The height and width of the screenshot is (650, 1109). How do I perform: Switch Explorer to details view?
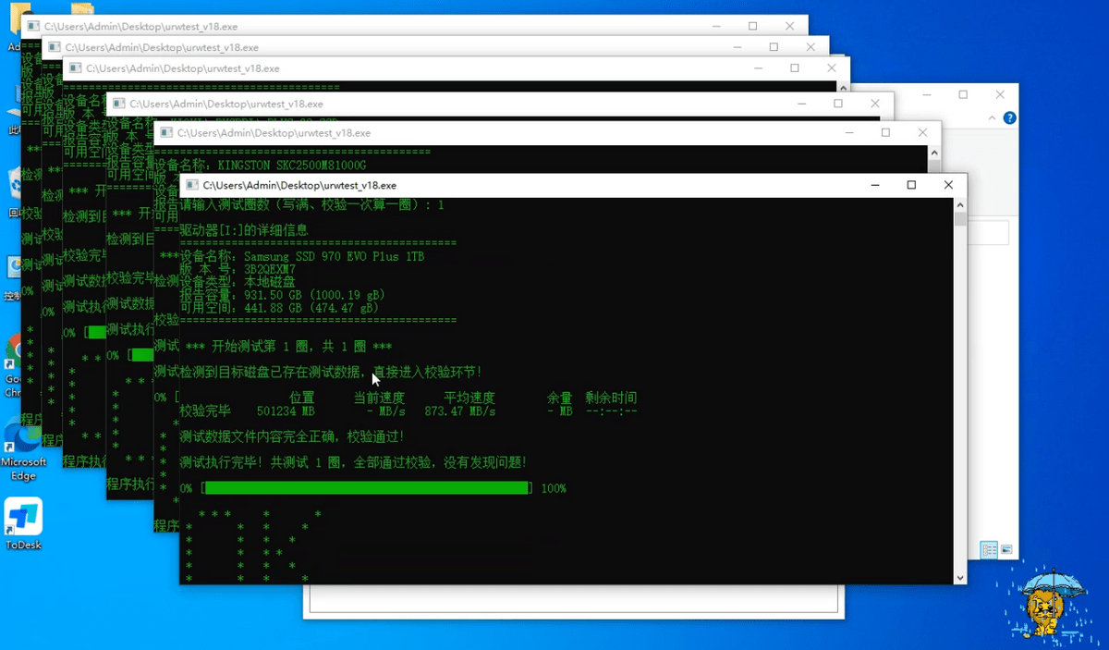(x=990, y=550)
